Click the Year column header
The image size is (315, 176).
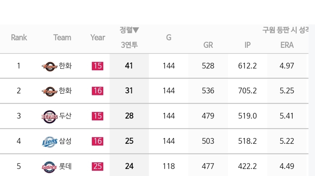pos(98,37)
